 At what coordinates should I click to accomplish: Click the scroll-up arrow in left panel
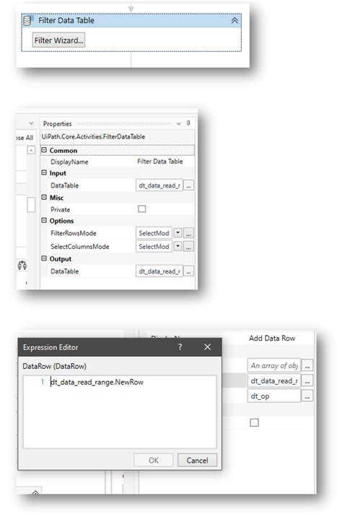(31, 150)
